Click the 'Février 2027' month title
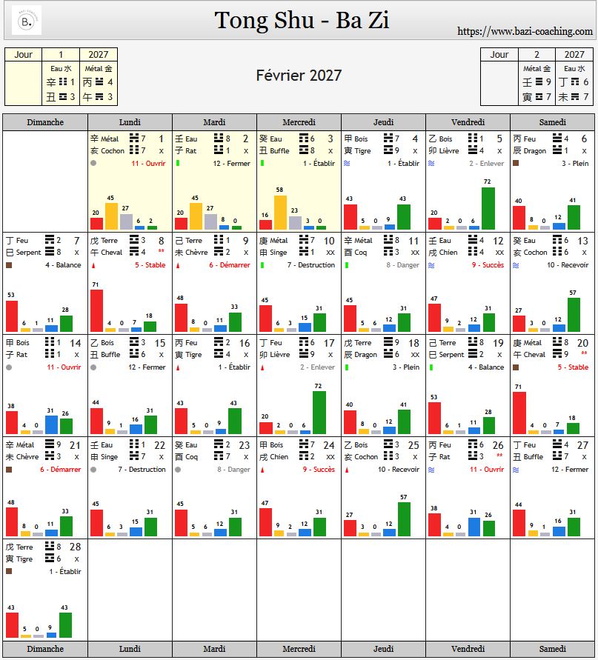Screen dimensions: 598x660 pos(299,76)
